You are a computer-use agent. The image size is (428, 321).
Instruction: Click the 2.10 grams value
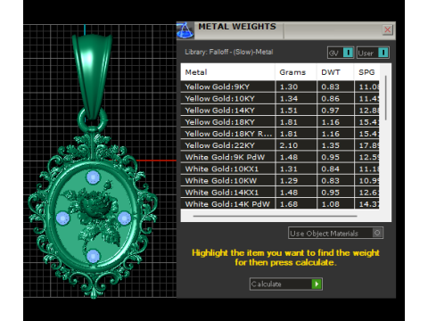(x=289, y=145)
